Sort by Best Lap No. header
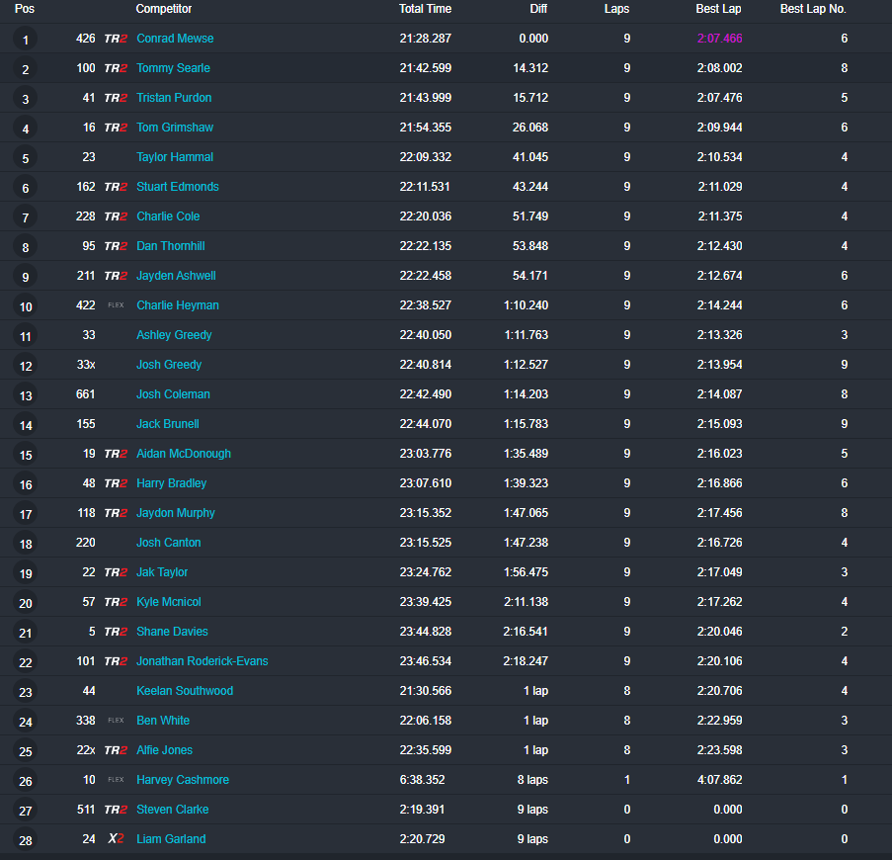 tap(813, 9)
